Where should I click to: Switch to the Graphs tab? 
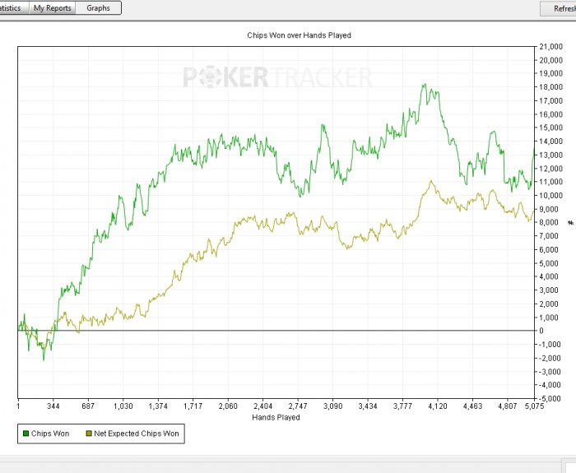(x=98, y=7)
